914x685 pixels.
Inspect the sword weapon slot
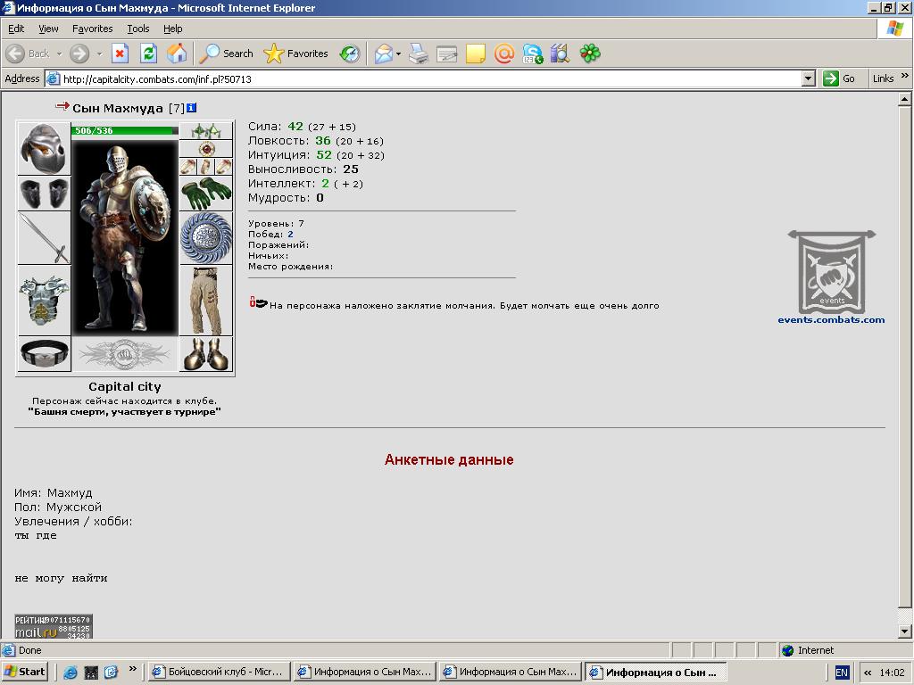pyautogui.click(x=45, y=238)
